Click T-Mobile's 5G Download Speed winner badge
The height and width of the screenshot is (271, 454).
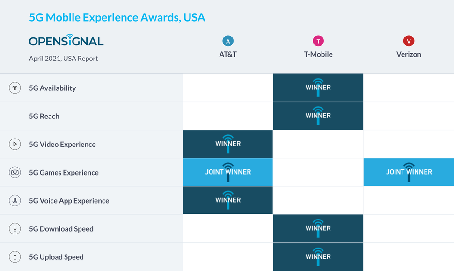pyautogui.click(x=318, y=228)
